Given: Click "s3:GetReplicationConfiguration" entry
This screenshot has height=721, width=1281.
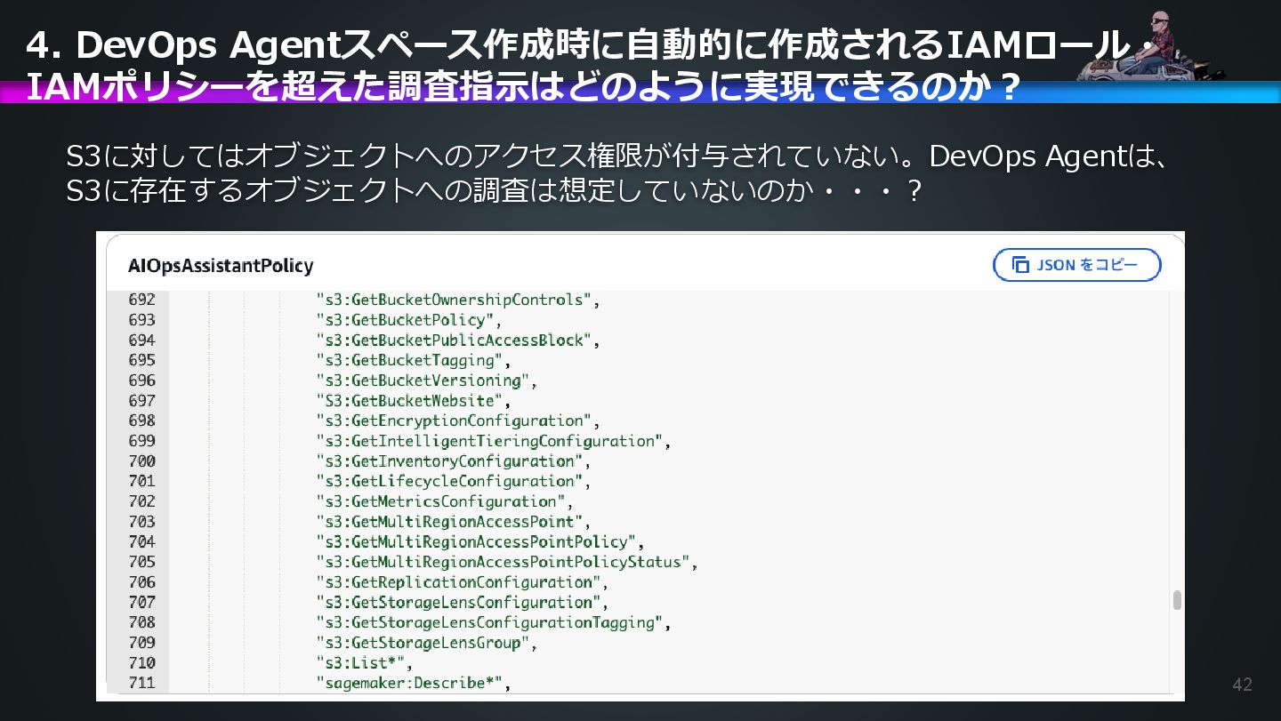Looking at the screenshot, I should [463, 582].
